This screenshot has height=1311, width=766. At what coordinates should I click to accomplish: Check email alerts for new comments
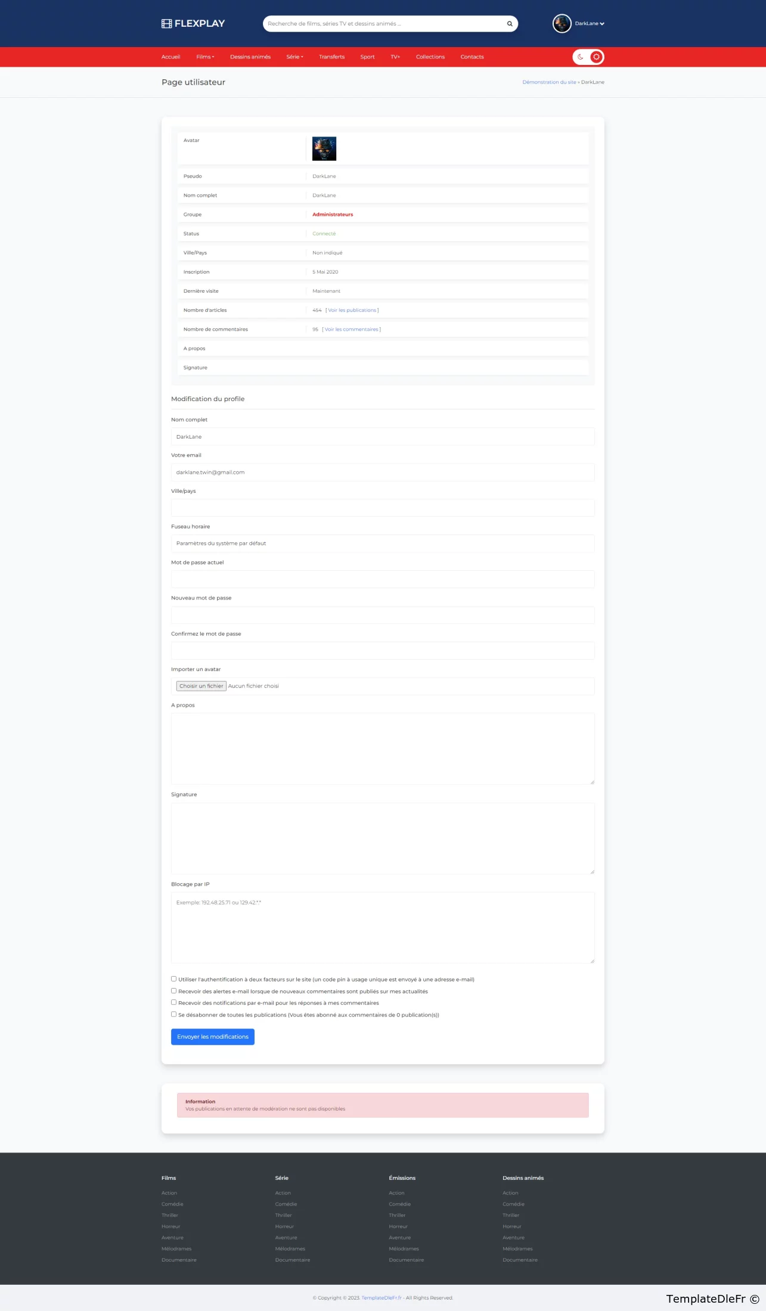tap(174, 991)
